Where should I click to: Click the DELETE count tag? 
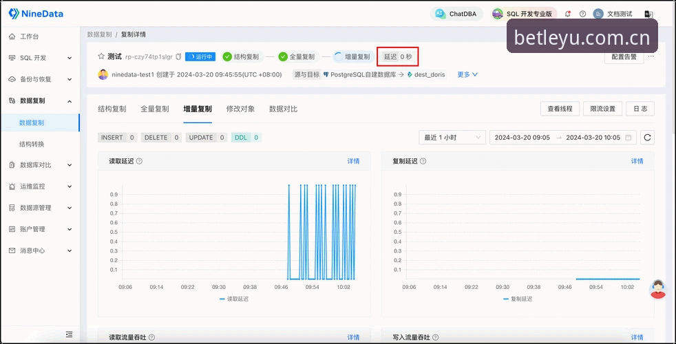161,138
